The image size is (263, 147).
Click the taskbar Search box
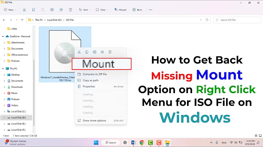point(111,143)
